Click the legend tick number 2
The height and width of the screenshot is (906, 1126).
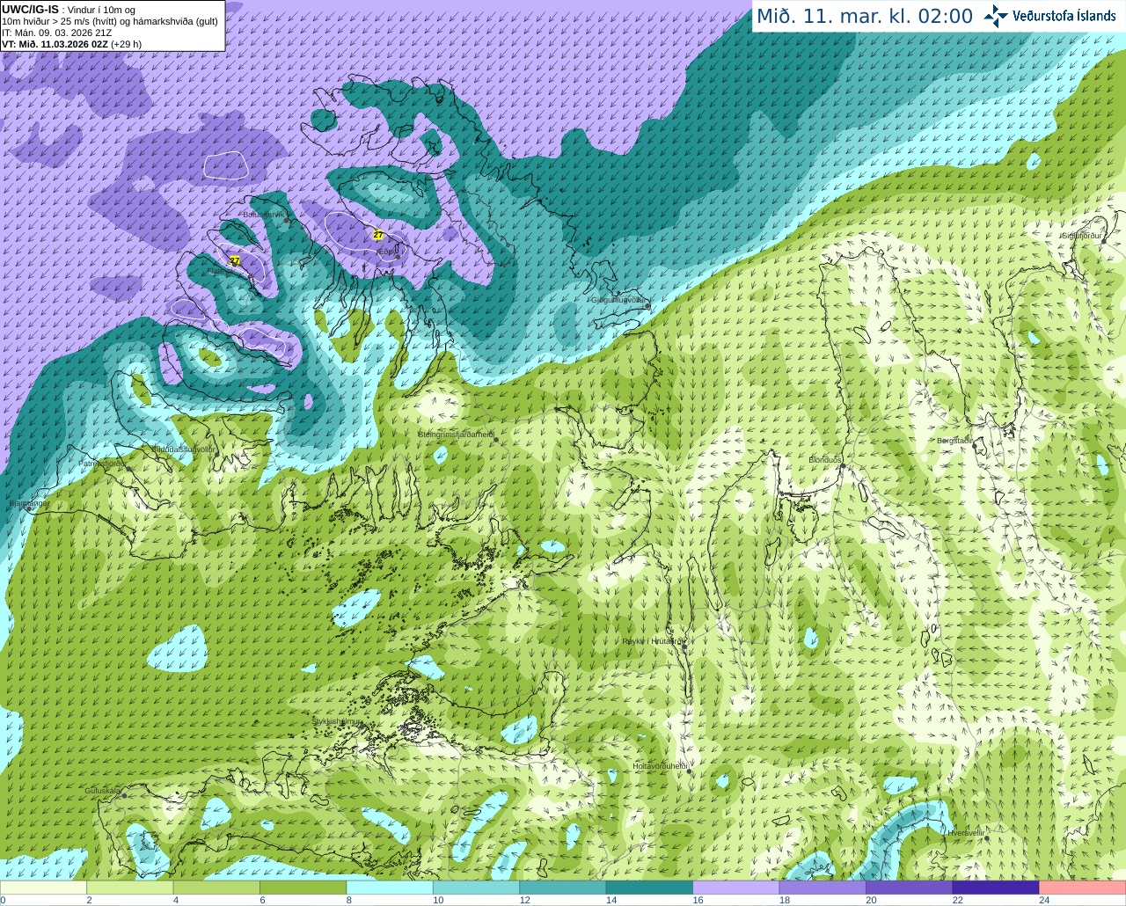(x=90, y=900)
